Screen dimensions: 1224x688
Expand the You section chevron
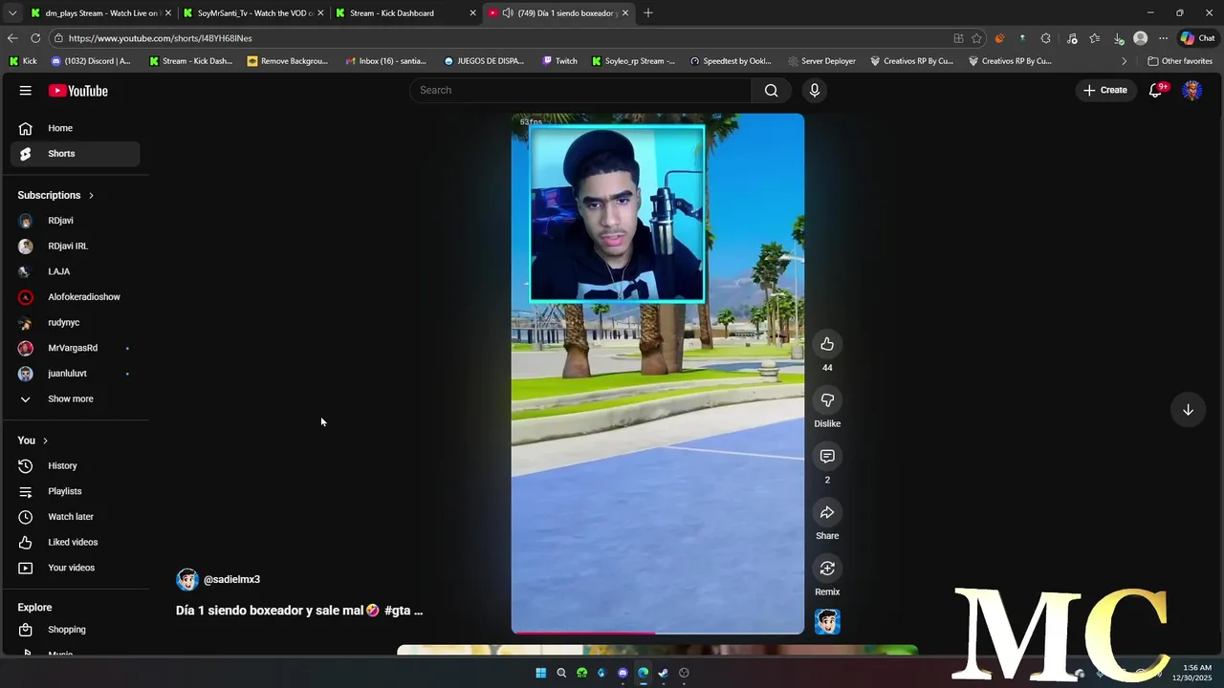[x=45, y=441]
